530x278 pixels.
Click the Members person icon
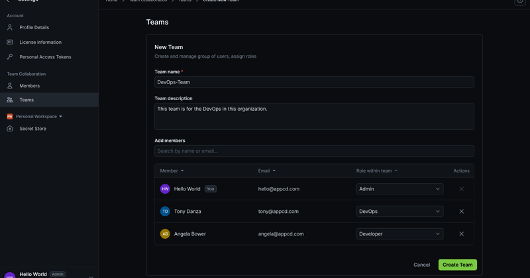click(x=10, y=86)
